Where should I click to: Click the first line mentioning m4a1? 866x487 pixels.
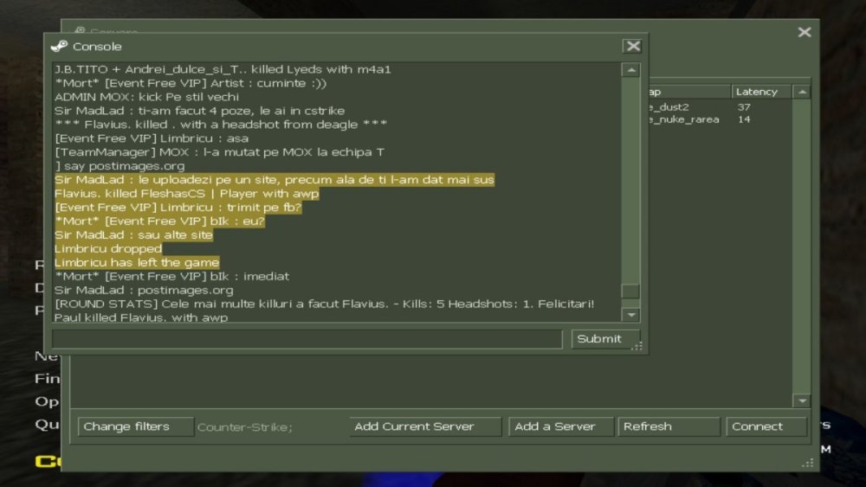pos(223,69)
